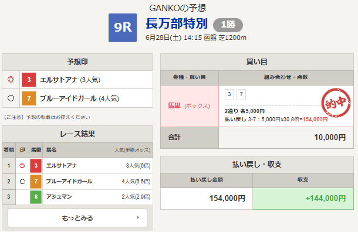Open the 長万部特別 race title link

pos(177,23)
